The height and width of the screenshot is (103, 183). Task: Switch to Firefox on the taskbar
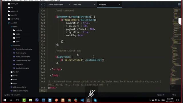click(x=76, y=100)
